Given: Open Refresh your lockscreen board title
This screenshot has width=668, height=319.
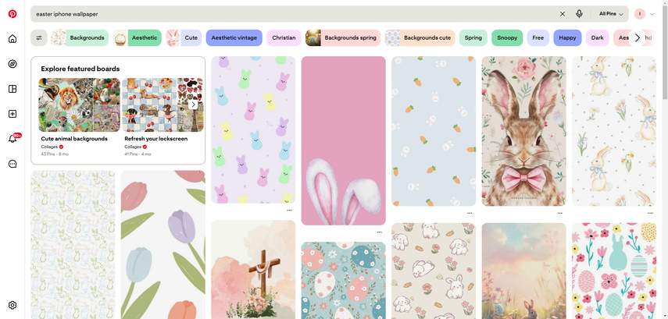Looking at the screenshot, I should pos(156,139).
